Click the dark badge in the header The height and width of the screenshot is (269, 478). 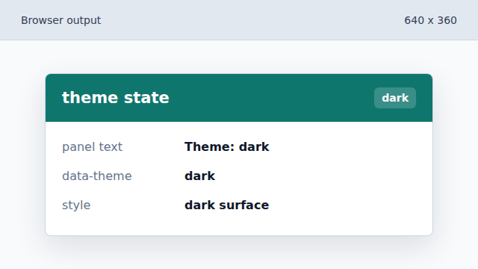(x=395, y=98)
